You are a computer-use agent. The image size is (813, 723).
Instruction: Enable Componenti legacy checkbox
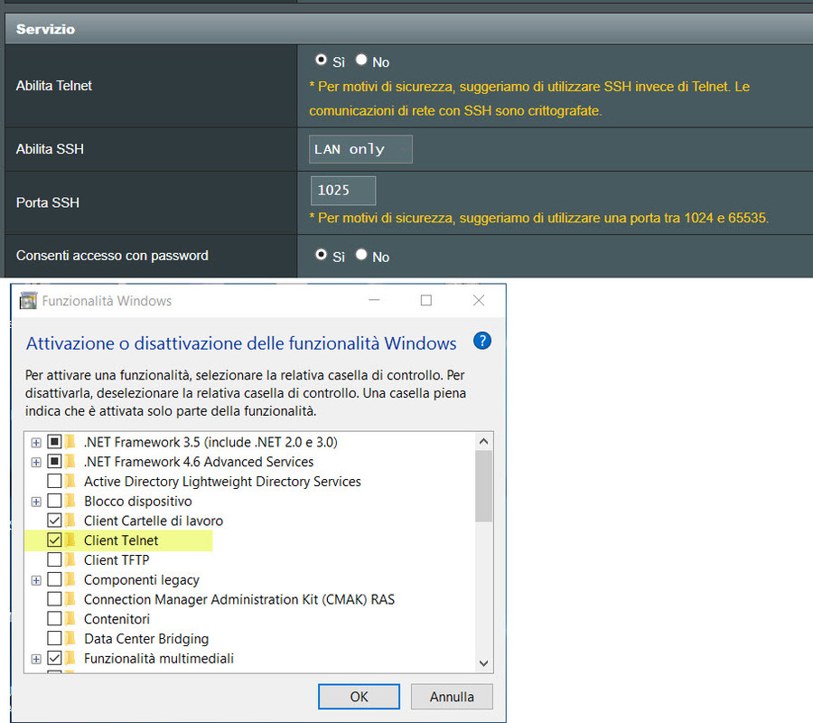[x=54, y=579]
